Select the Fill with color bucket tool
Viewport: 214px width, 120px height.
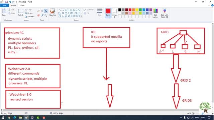[42, 11]
